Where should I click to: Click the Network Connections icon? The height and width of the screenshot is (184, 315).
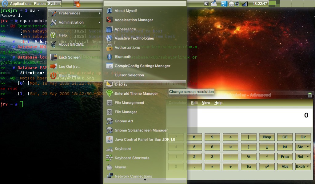pyautogui.click(x=110, y=176)
